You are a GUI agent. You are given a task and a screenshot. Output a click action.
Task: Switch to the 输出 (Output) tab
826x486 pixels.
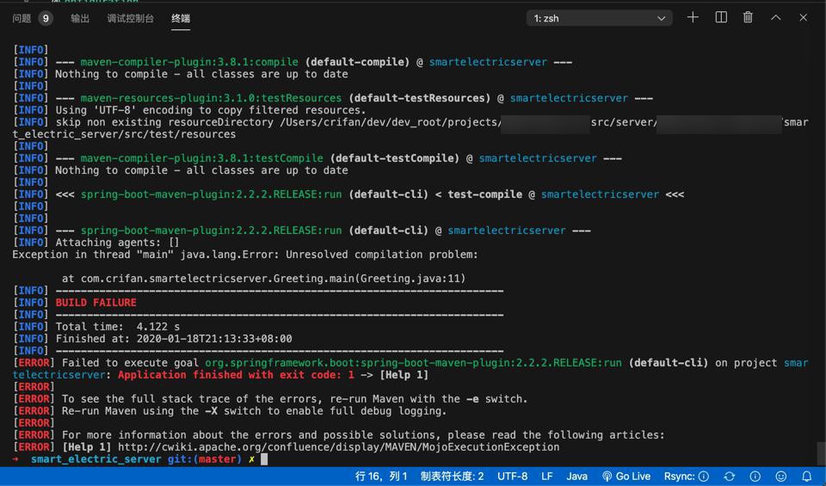(x=80, y=18)
